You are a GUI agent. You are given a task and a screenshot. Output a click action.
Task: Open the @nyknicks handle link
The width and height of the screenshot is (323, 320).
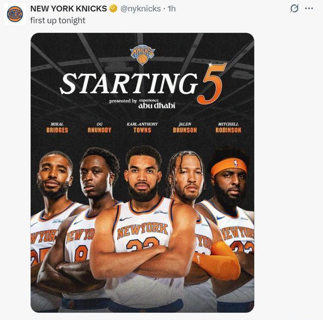(140, 9)
